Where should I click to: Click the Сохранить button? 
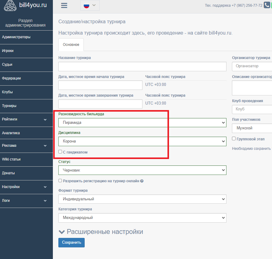click(x=72, y=242)
